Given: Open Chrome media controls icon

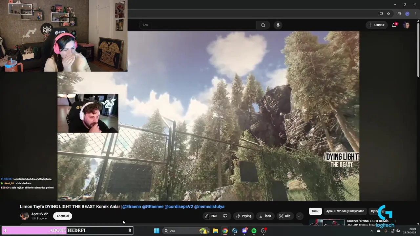Looking at the screenshot, I should pos(399,14).
